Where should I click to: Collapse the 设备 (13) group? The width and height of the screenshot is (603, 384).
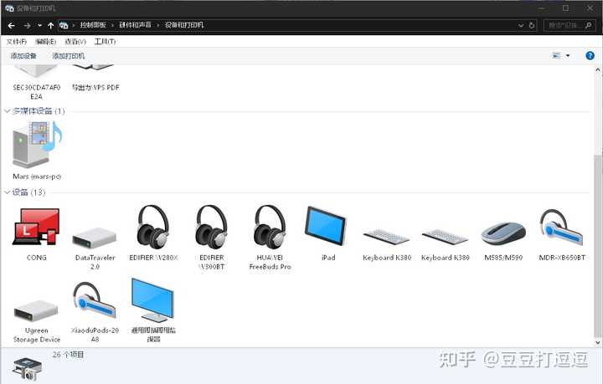click(x=8, y=192)
